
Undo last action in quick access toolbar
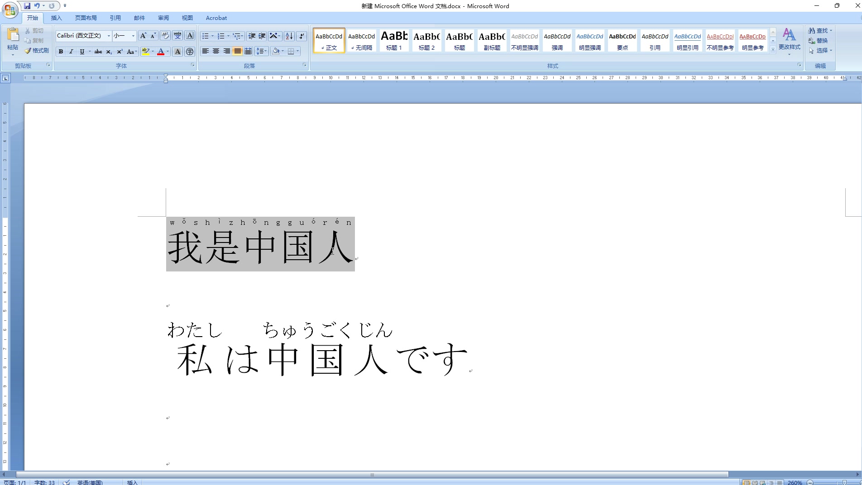tap(37, 6)
